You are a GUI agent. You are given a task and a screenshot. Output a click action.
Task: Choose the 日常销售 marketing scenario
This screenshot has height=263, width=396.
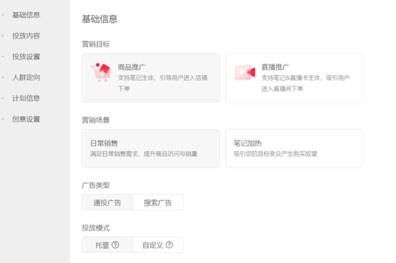coord(151,149)
